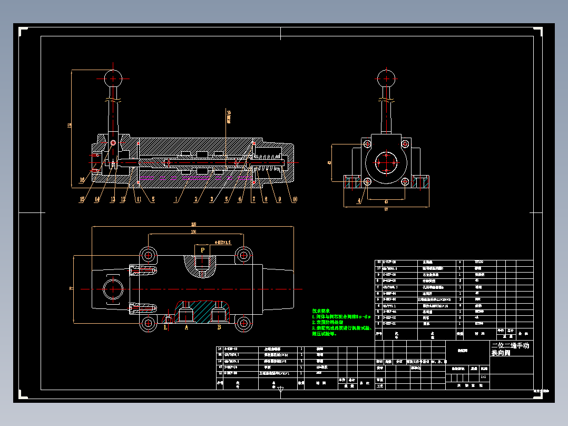The image size is (568, 426).
Task: Click the dimension 240 above the top view
Action: pyautogui.click(x=194, y=225)
